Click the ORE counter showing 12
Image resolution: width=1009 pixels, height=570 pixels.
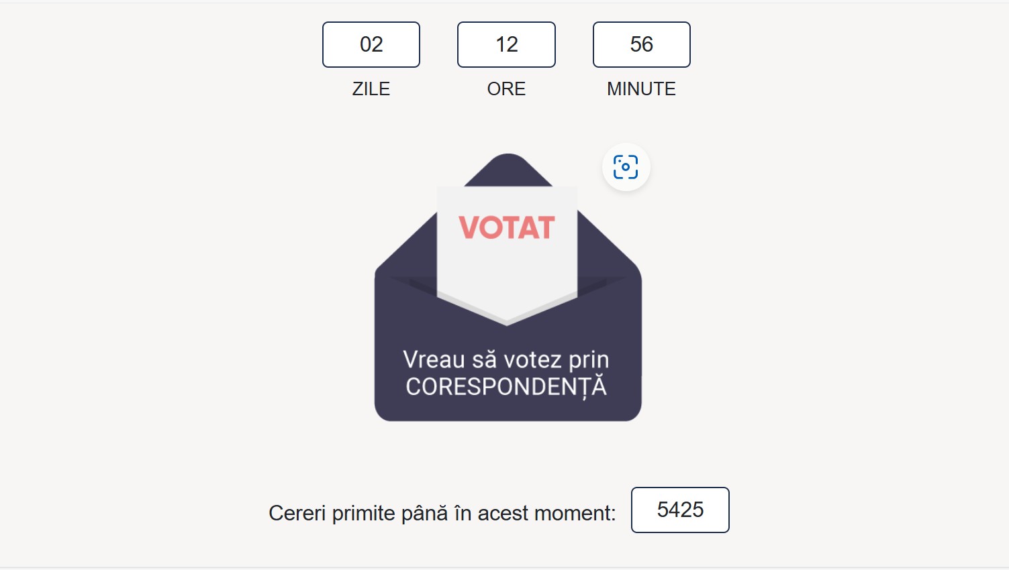click(506, 44)
